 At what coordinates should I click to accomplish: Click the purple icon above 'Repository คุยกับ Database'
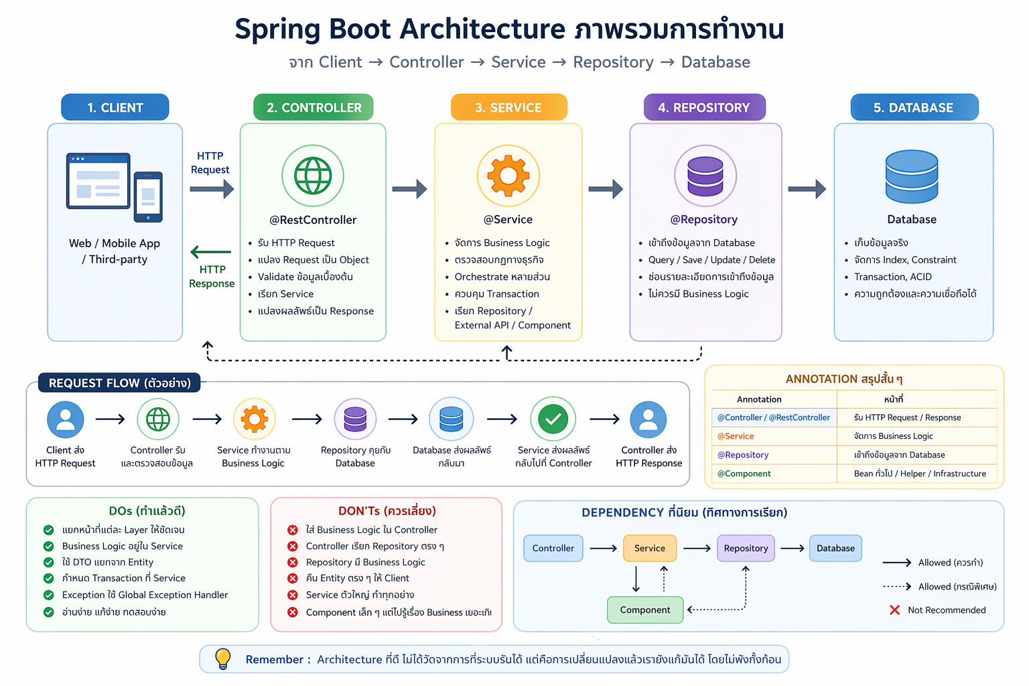355,419
